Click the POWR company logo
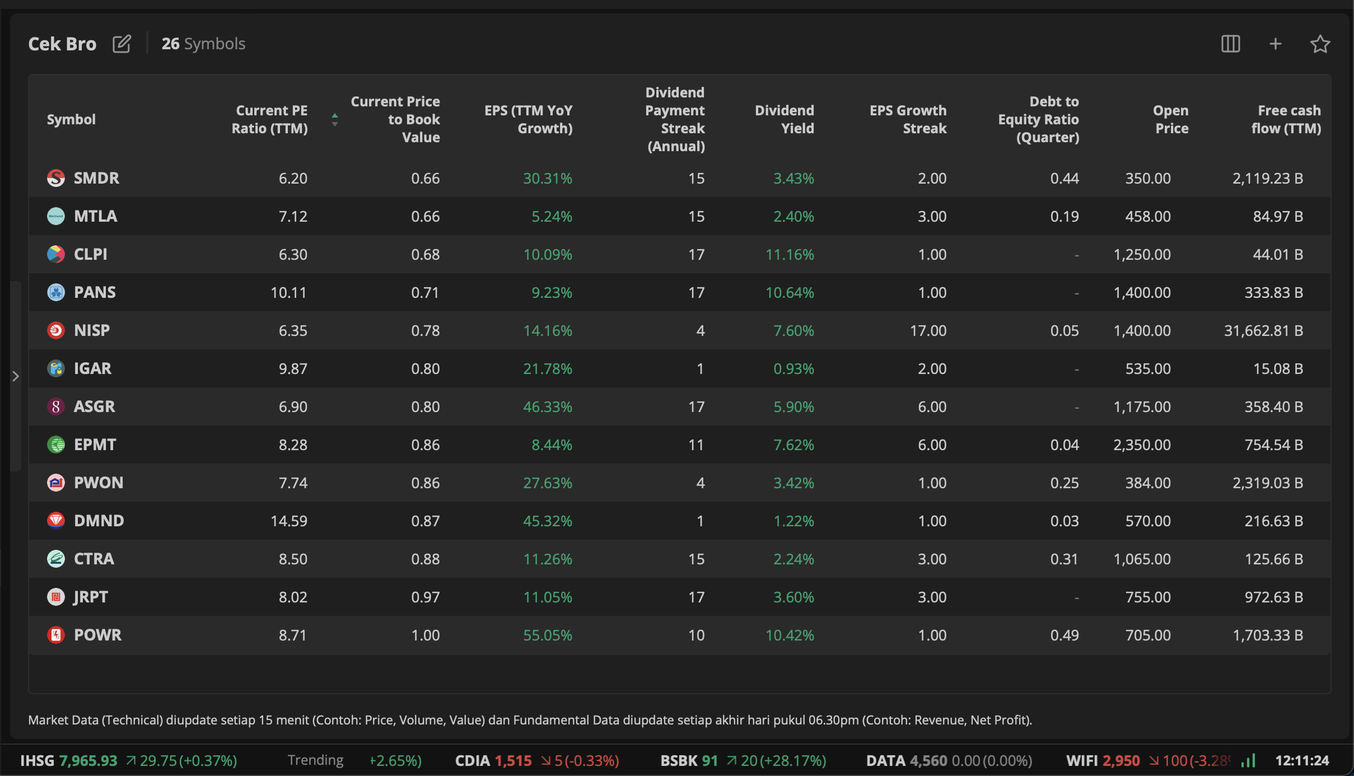 55,635
